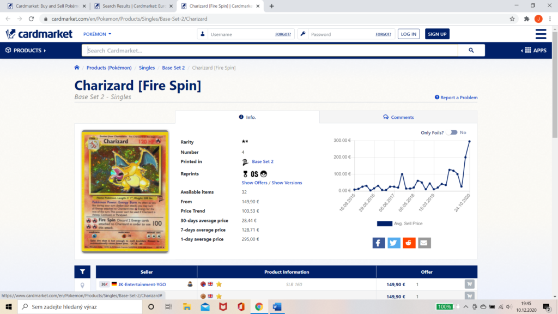
Task: Go back in browser history
Action: point(8,19)
